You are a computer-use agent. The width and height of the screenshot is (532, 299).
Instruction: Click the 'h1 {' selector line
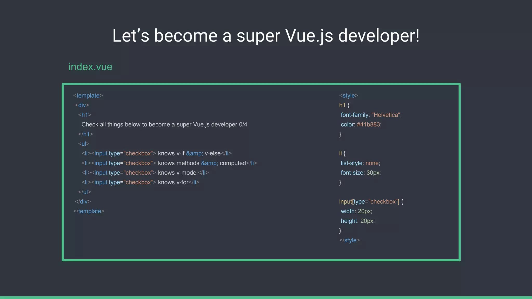pos(344,105)
